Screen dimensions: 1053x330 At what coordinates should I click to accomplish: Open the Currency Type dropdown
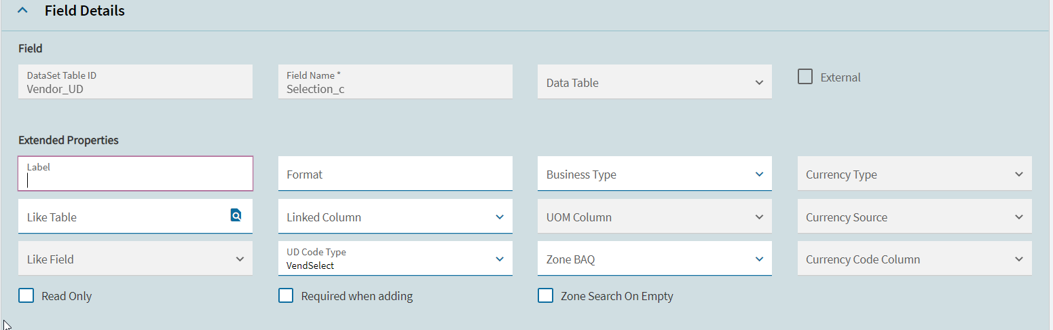click(915, 174)
